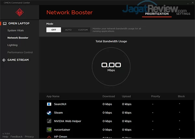Select Lighting in the sidebar
This screenshot has height=139, width=195.
12,45
